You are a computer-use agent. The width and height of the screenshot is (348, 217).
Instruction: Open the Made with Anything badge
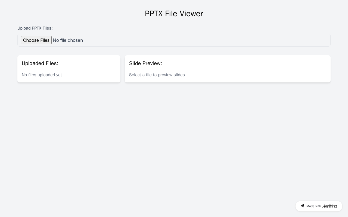coord(319,206)
